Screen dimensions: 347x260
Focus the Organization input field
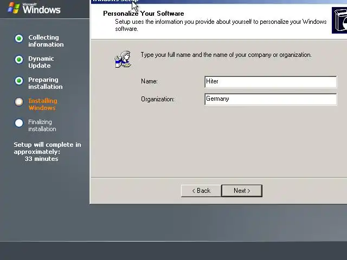click(x=271, y=99)
